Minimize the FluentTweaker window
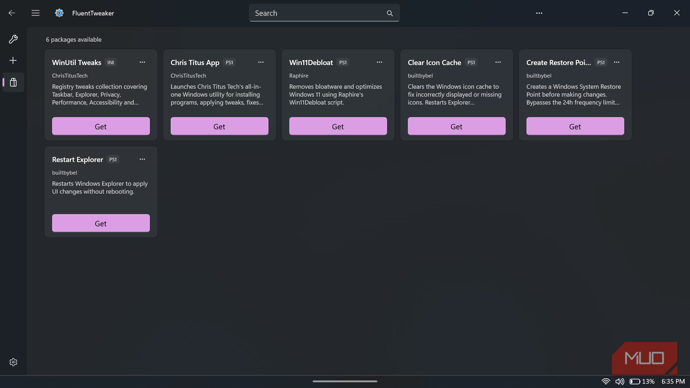The width and height of the screenshot is (690, 388). 625,13
